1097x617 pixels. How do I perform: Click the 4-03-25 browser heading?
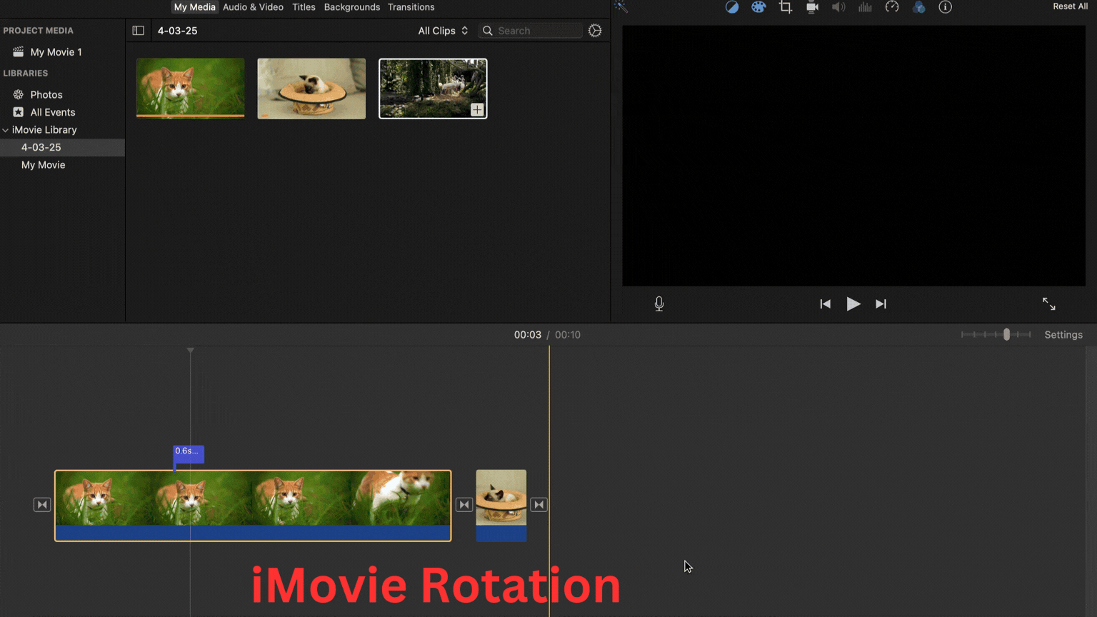tap(178, 31)
